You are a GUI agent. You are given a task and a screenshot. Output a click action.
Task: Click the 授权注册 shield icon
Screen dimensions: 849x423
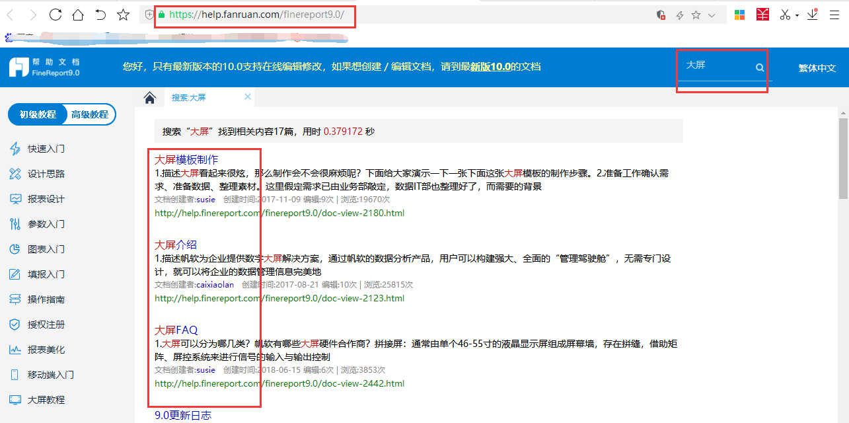[x=15, y=325]
